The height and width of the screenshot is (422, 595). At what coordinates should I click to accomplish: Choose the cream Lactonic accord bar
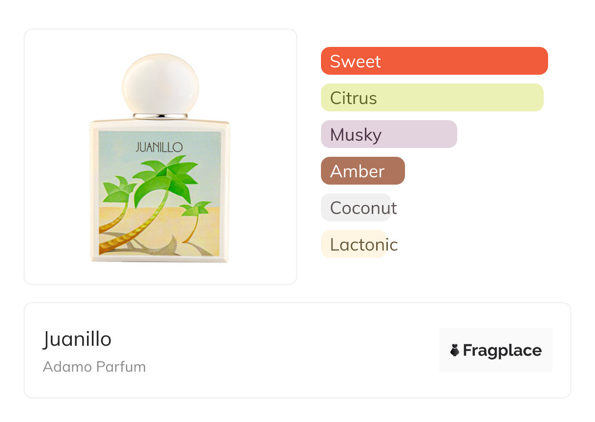tap(353, 244)
